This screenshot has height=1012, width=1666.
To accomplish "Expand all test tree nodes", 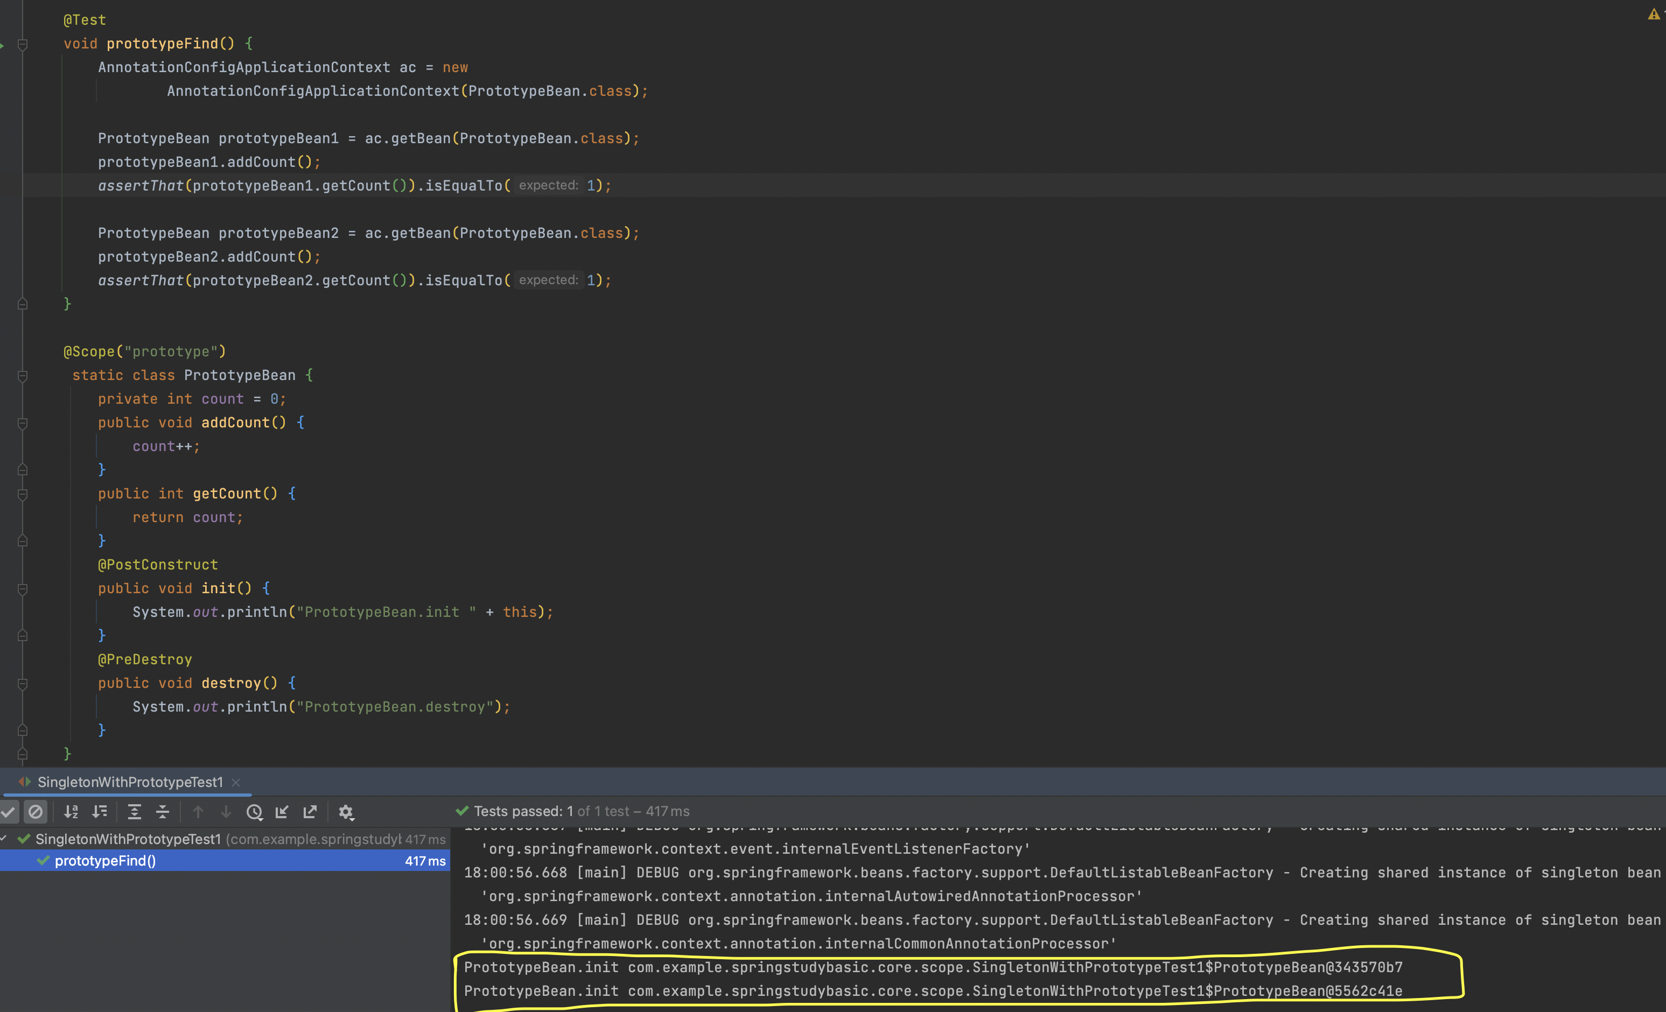I will point(135,811).
